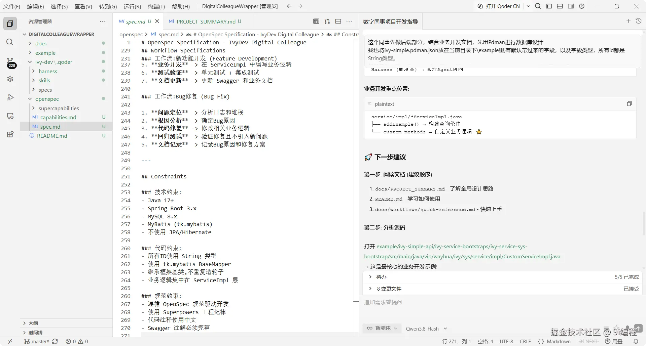Go forward using the title bar arrow
Viewport: 646px width, 346px height.
(300, 6)
